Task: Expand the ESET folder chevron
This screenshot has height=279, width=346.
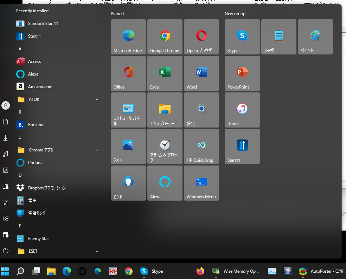Action: 97,251
